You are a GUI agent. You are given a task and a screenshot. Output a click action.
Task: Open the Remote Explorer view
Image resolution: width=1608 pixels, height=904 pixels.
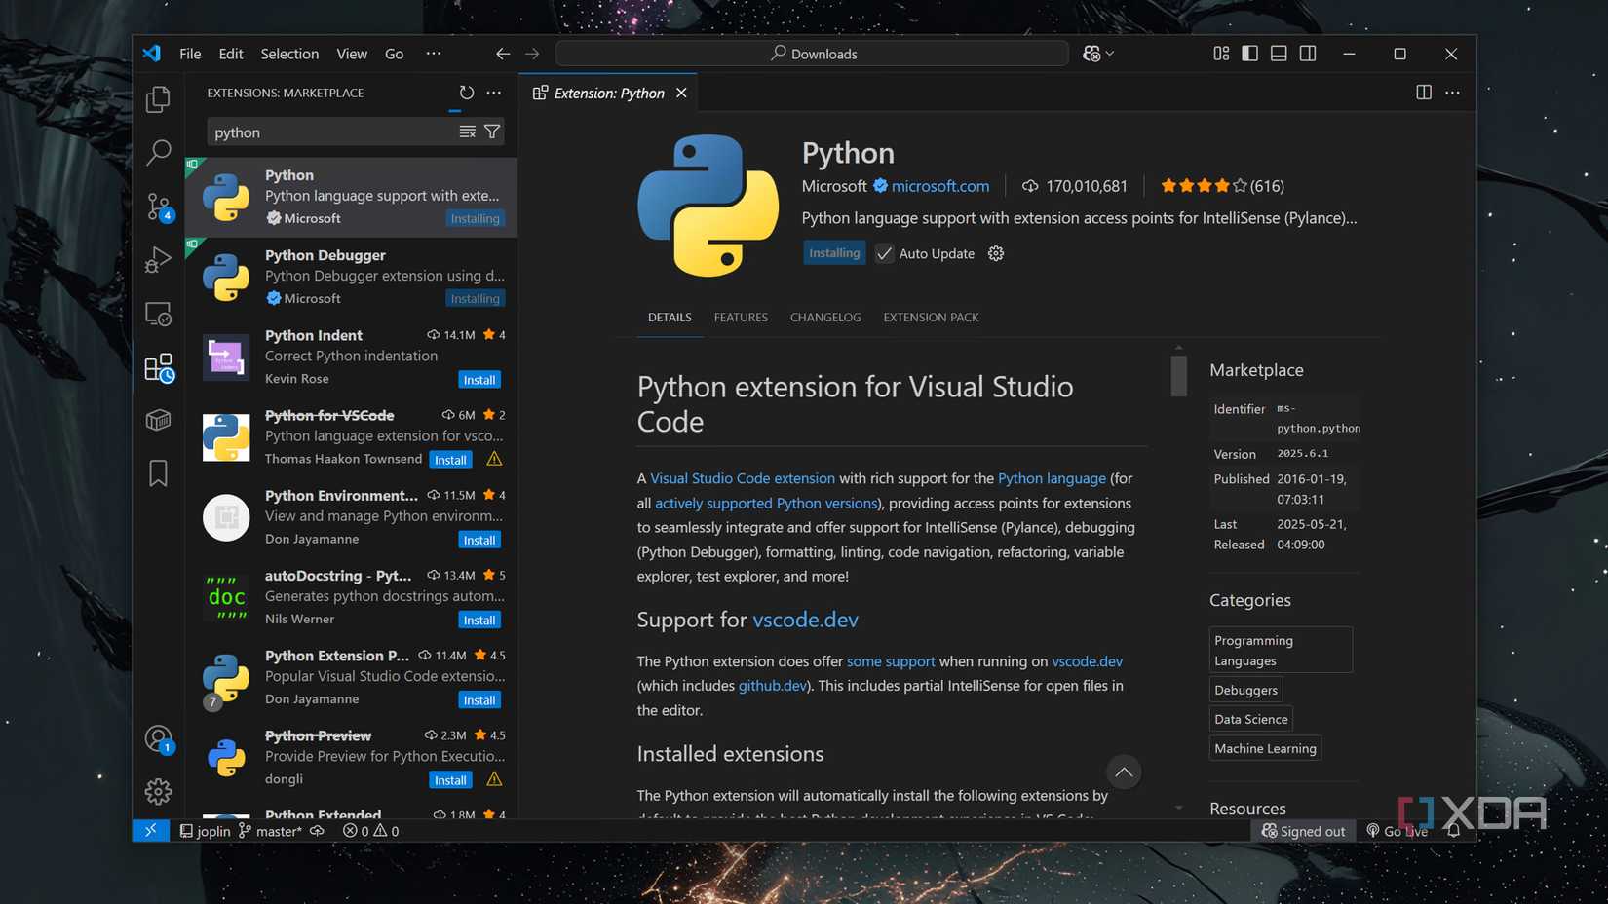158,313
